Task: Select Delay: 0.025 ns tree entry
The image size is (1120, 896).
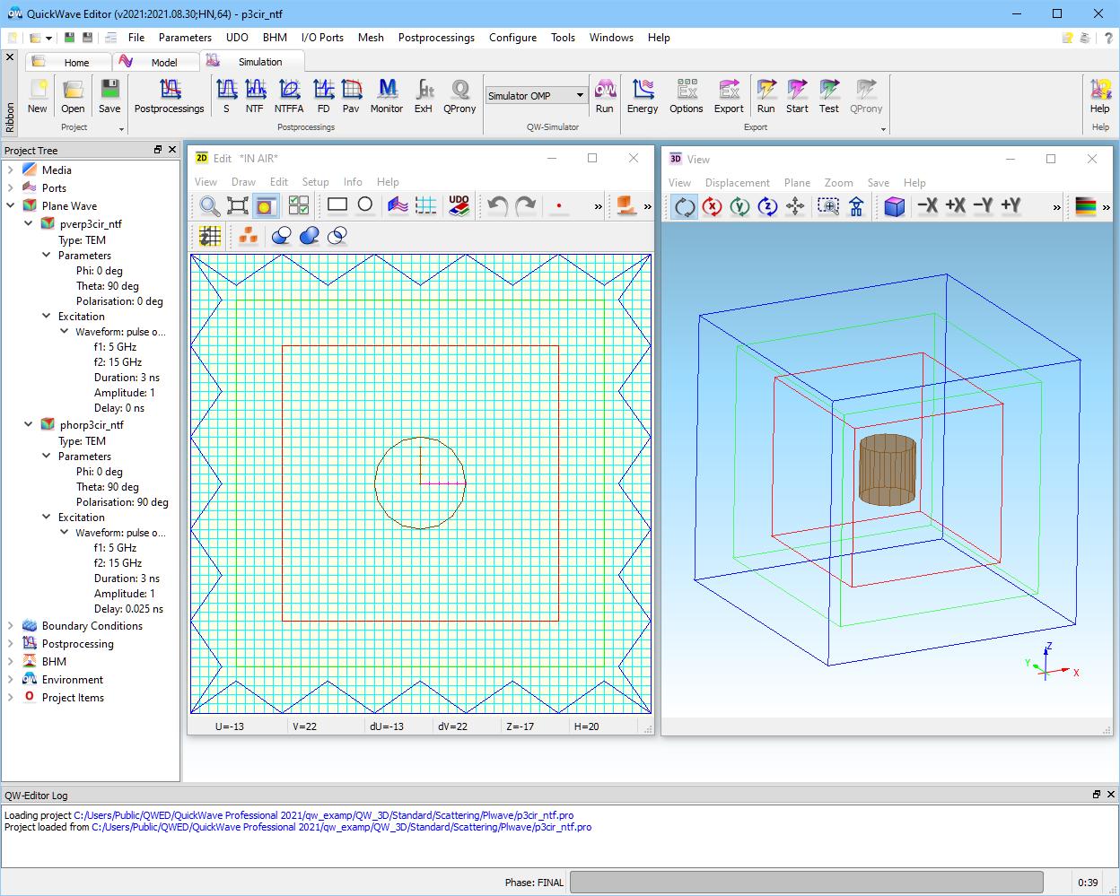Action: [x=128, y=609]
